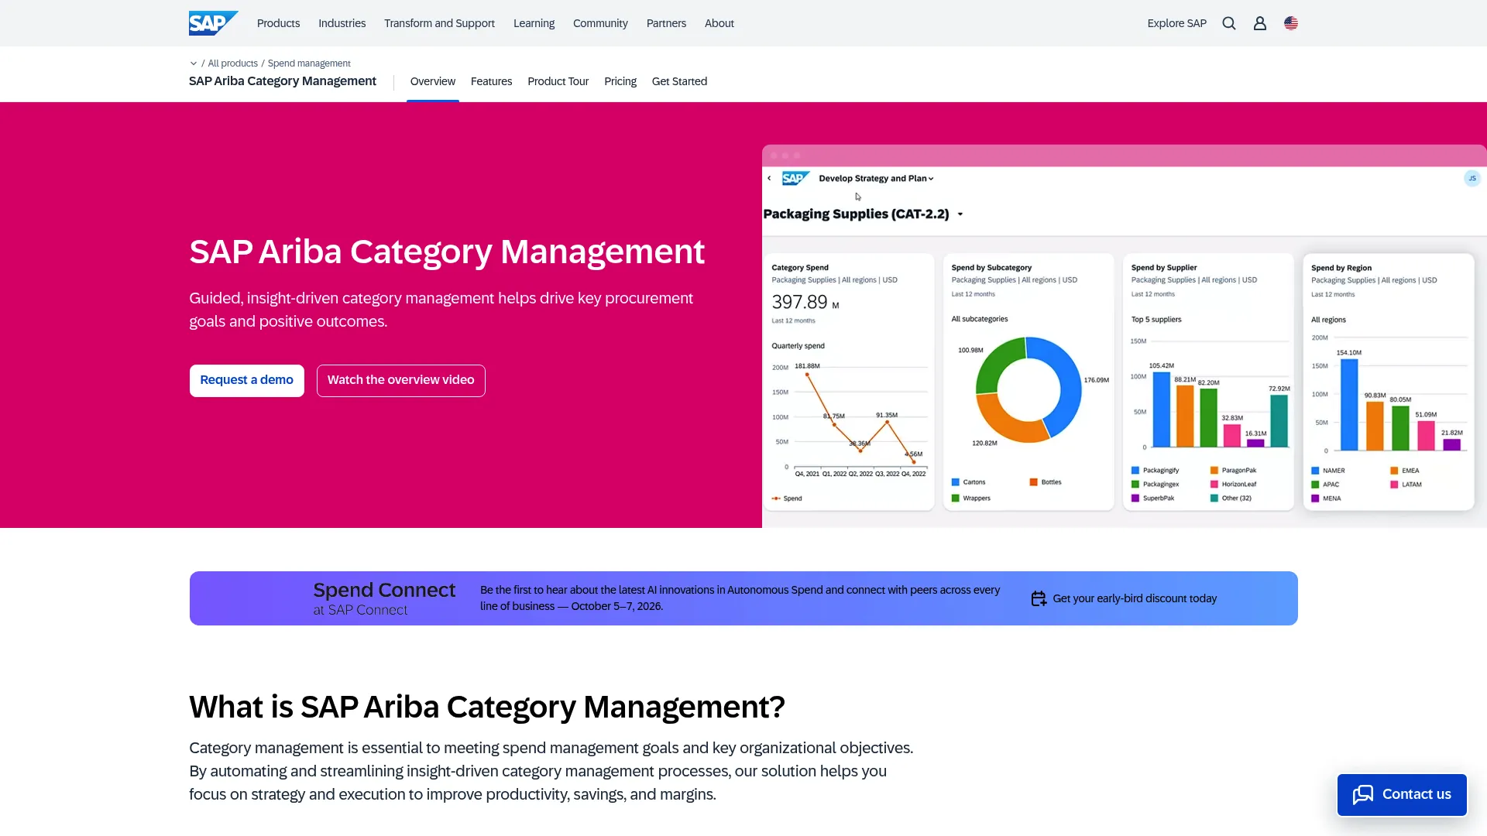The image size is (1487, 836).
Task: Click the SAP logo in the header
Action: [x=213, y=23]
